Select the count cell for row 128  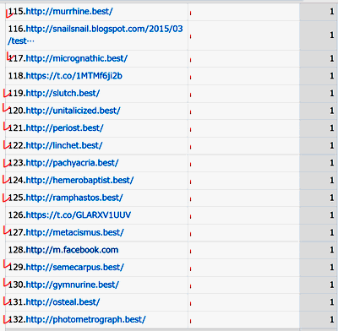click(x=319, y=250)
